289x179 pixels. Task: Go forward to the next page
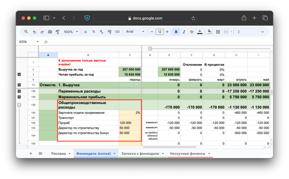point(74,18)
